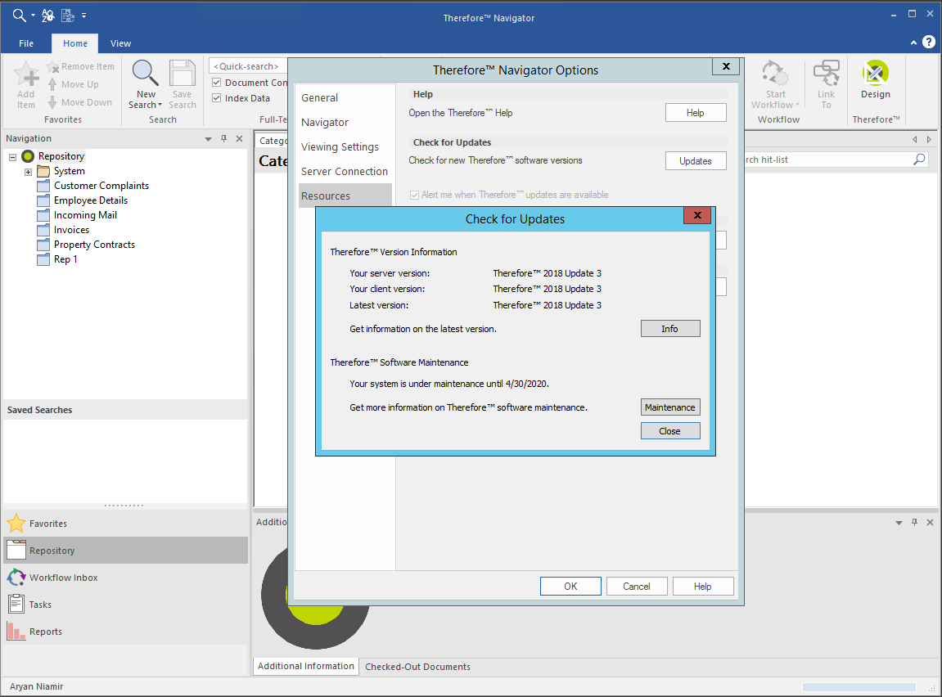The width and height of the screenshot is (942, 697).
Task: Open the Therefore Design tool
Action: (876, 80)
